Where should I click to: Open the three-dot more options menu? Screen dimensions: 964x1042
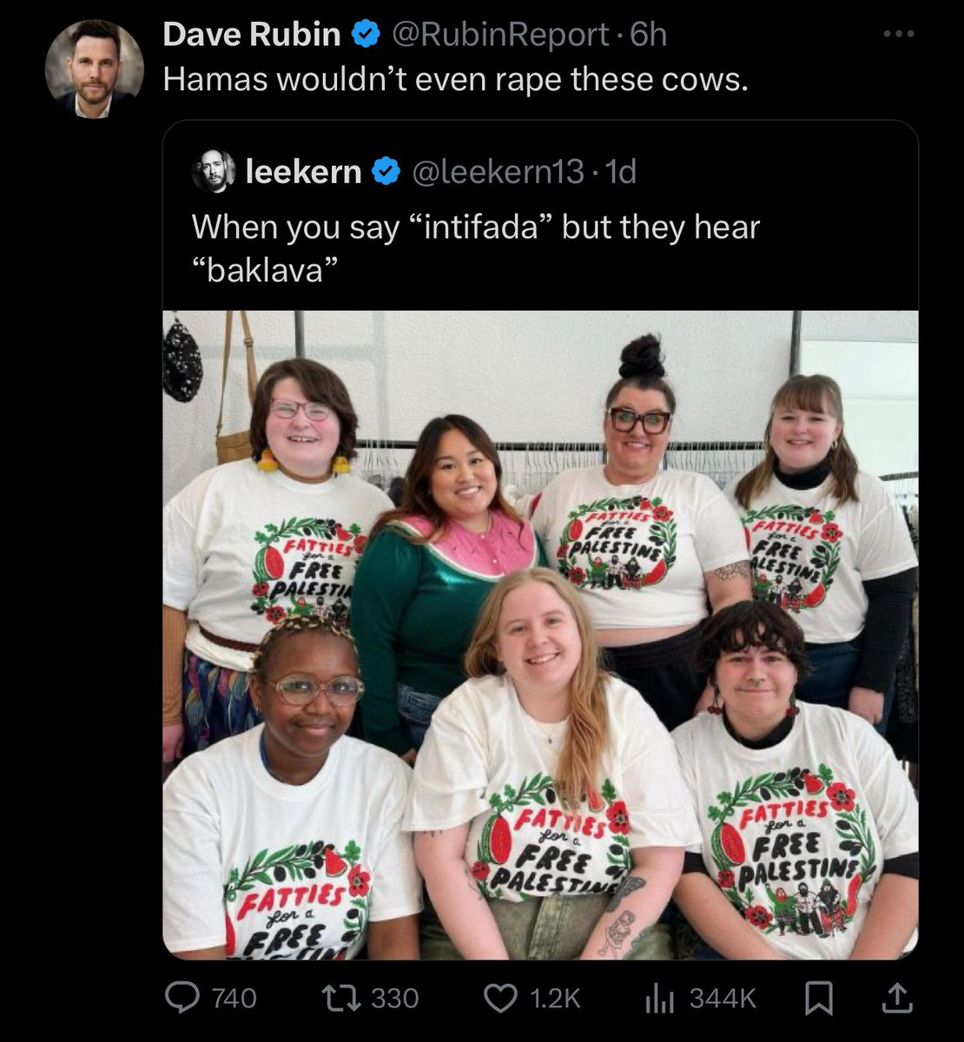coord(898,35)
